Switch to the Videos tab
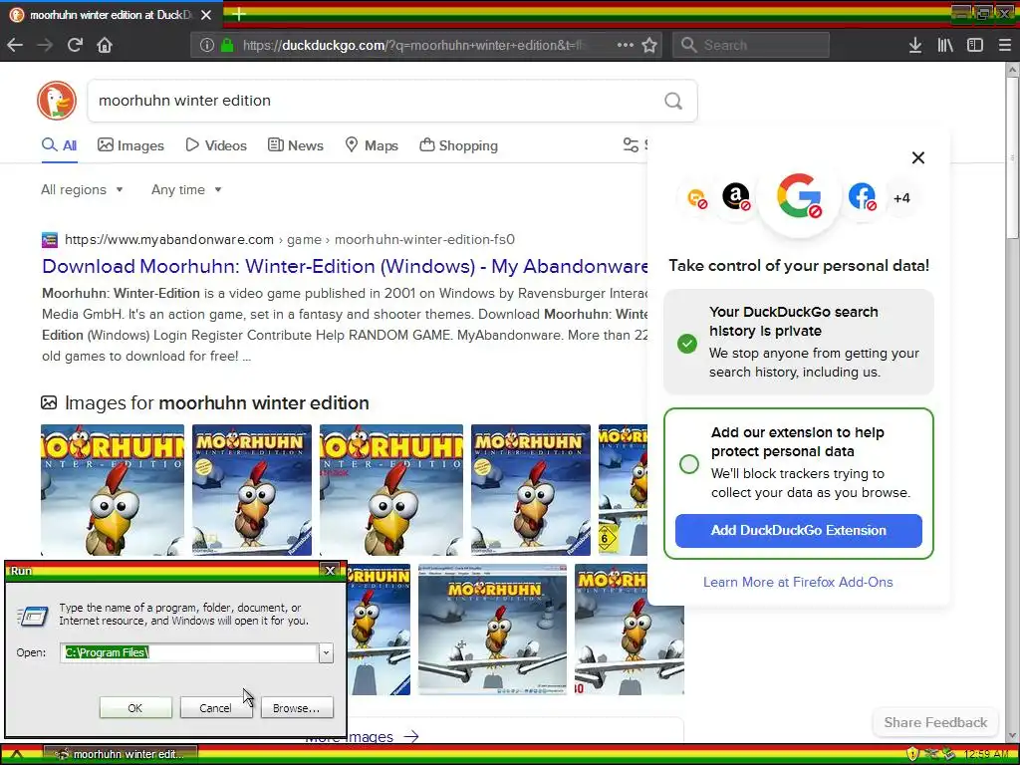 pyautogui.click(x=216, y=145)
